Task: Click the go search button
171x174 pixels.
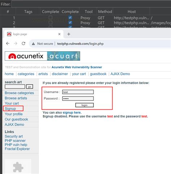Action: 30,87
